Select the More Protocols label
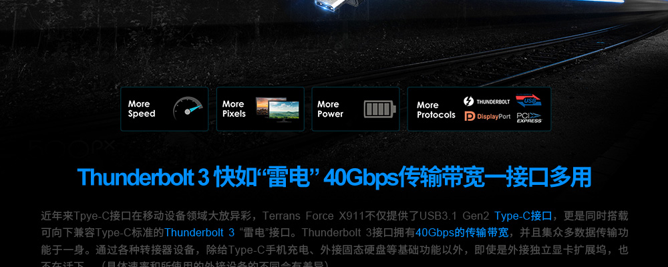 tap(436, 110)
